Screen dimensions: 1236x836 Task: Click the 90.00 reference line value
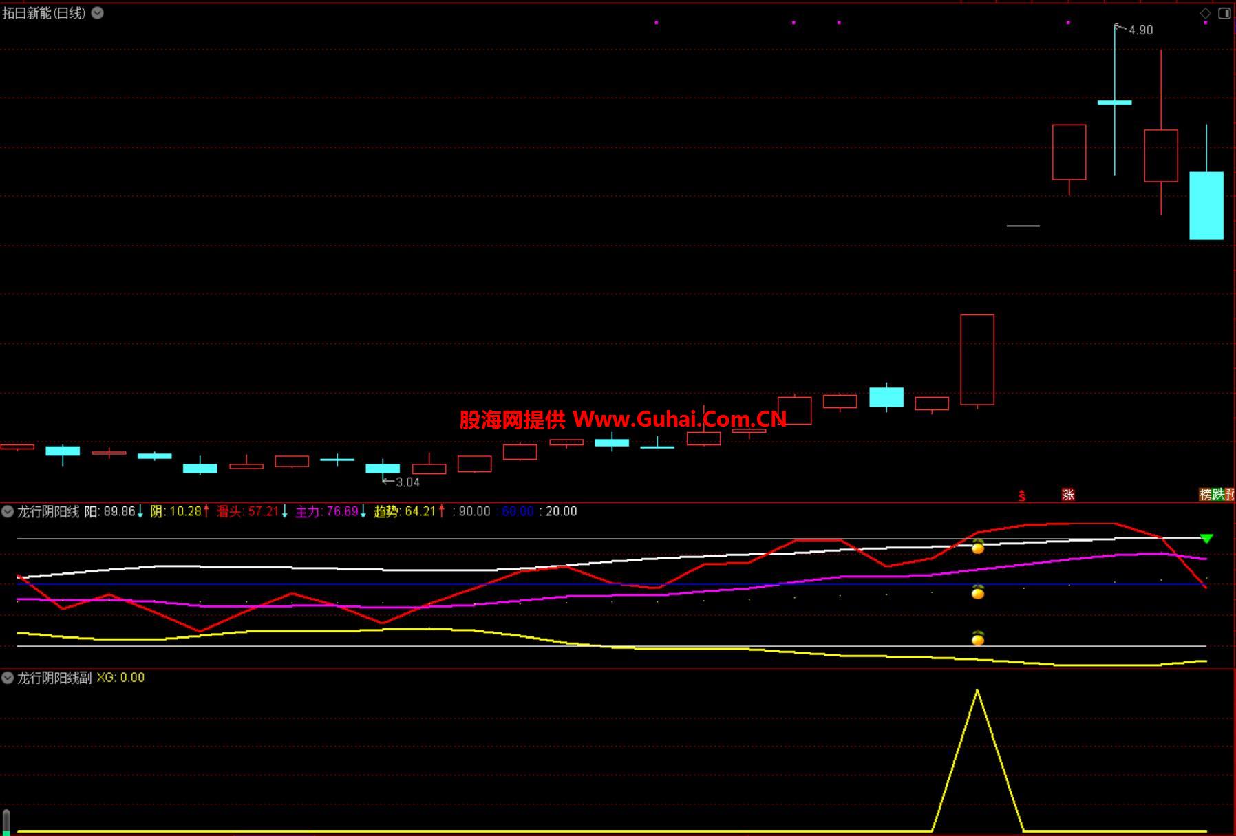point(474,511)
